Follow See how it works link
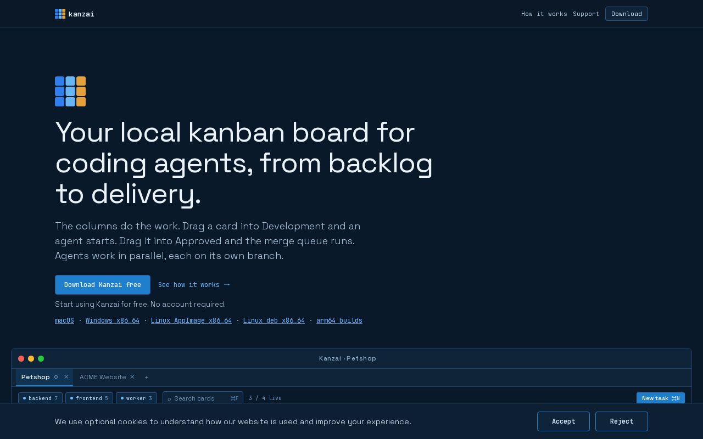 (194, 285)
